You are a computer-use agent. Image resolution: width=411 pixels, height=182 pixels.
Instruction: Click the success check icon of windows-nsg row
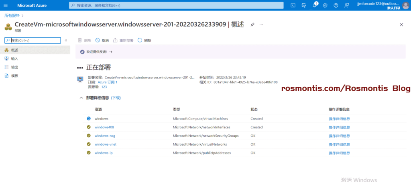(89, 136)
